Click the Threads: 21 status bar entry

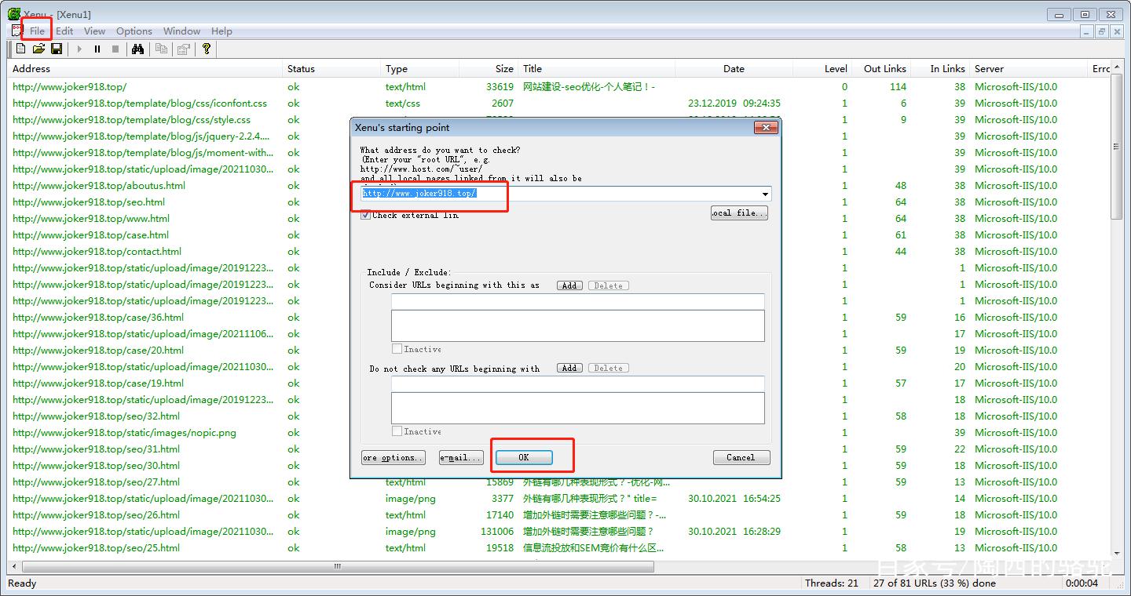tap(832, 583)
